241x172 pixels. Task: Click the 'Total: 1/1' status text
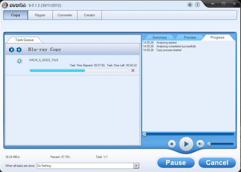pos(102,157)
